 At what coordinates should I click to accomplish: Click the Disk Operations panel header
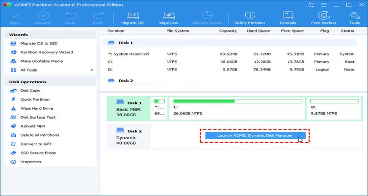pyautogui.click(x=51, y=82)
